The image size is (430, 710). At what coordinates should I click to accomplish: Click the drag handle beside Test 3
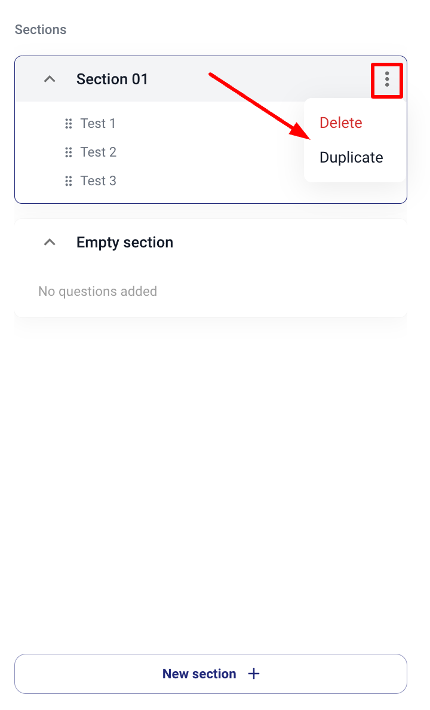68,181
